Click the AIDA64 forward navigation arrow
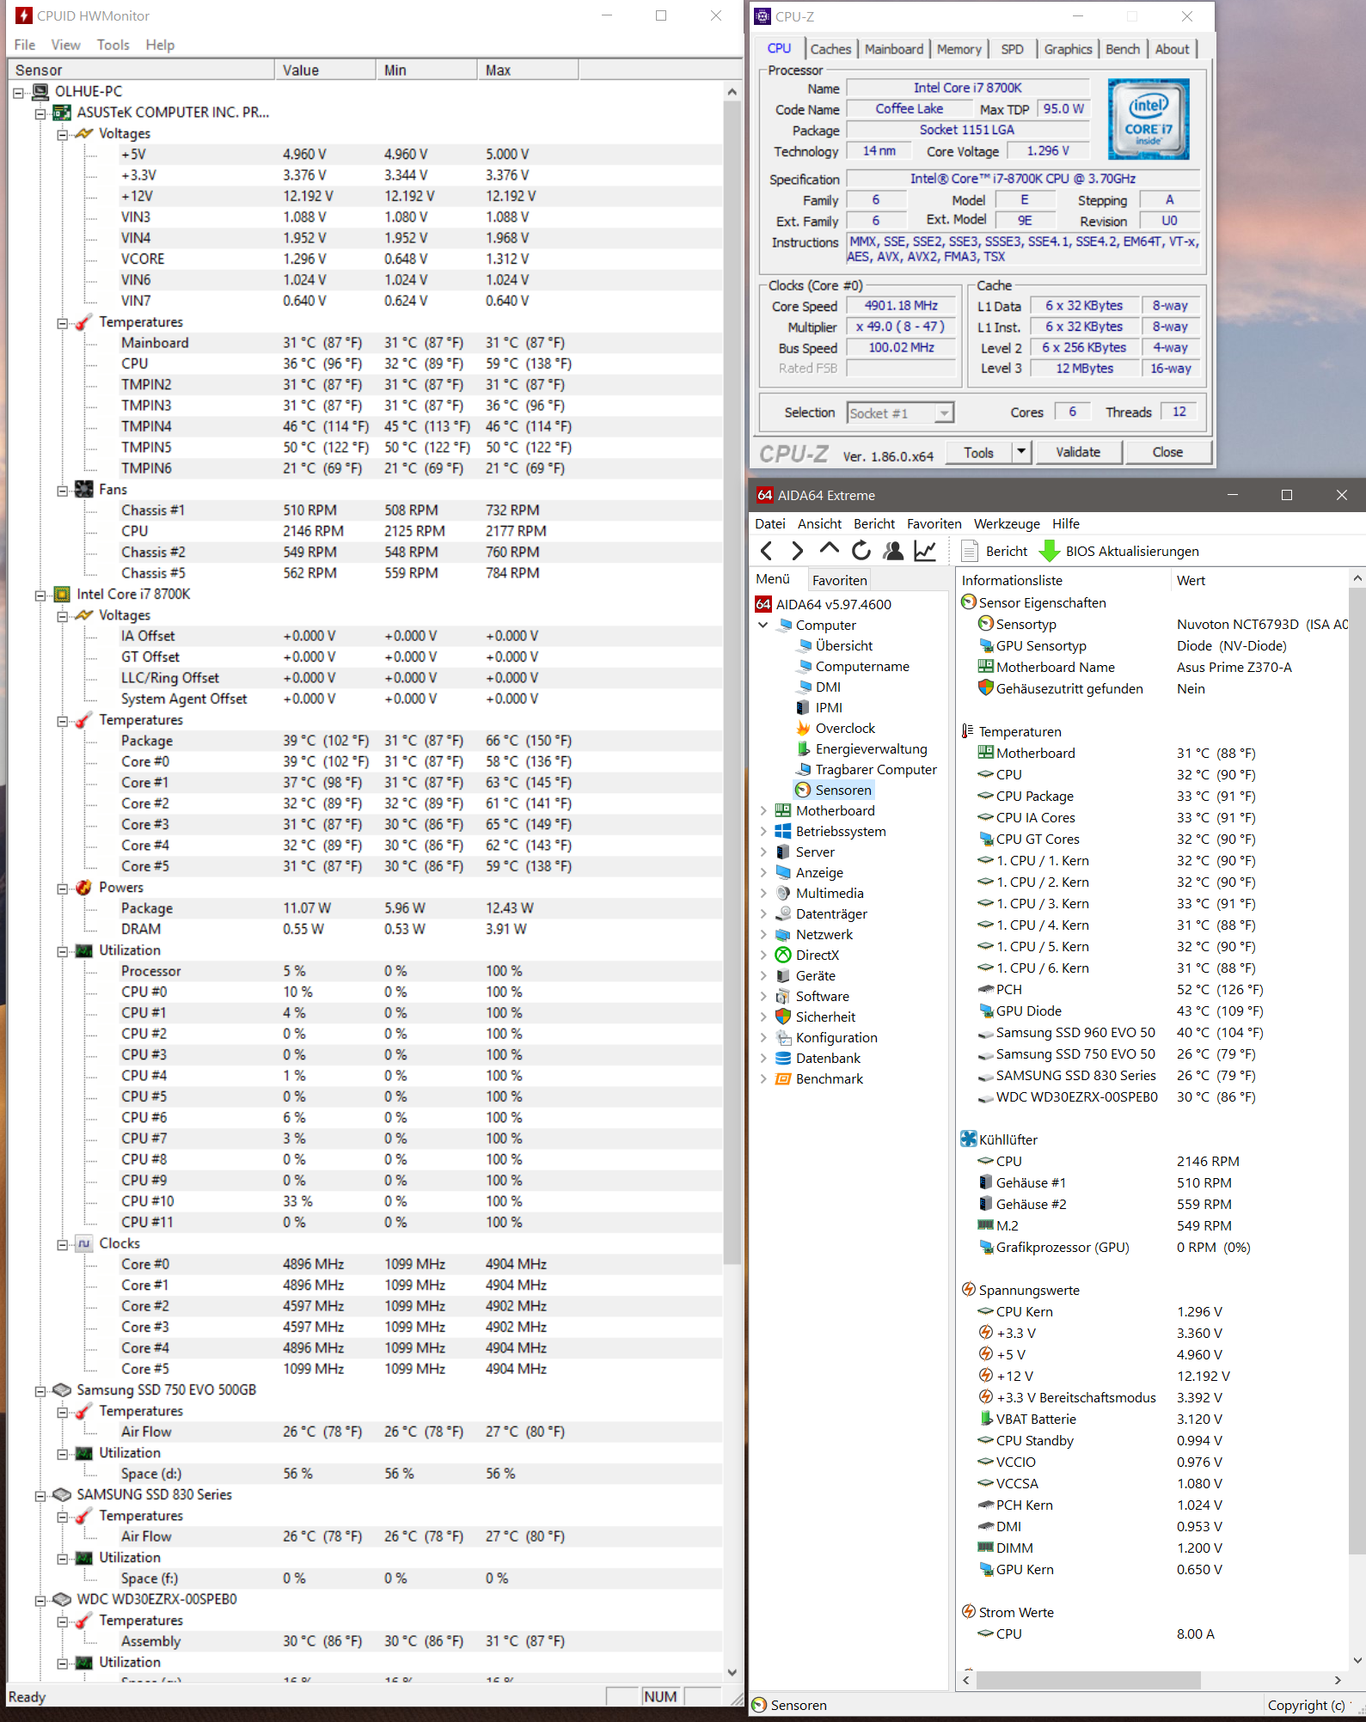This screenshot has height=1722, width=1366. click(x=798, y=551)
